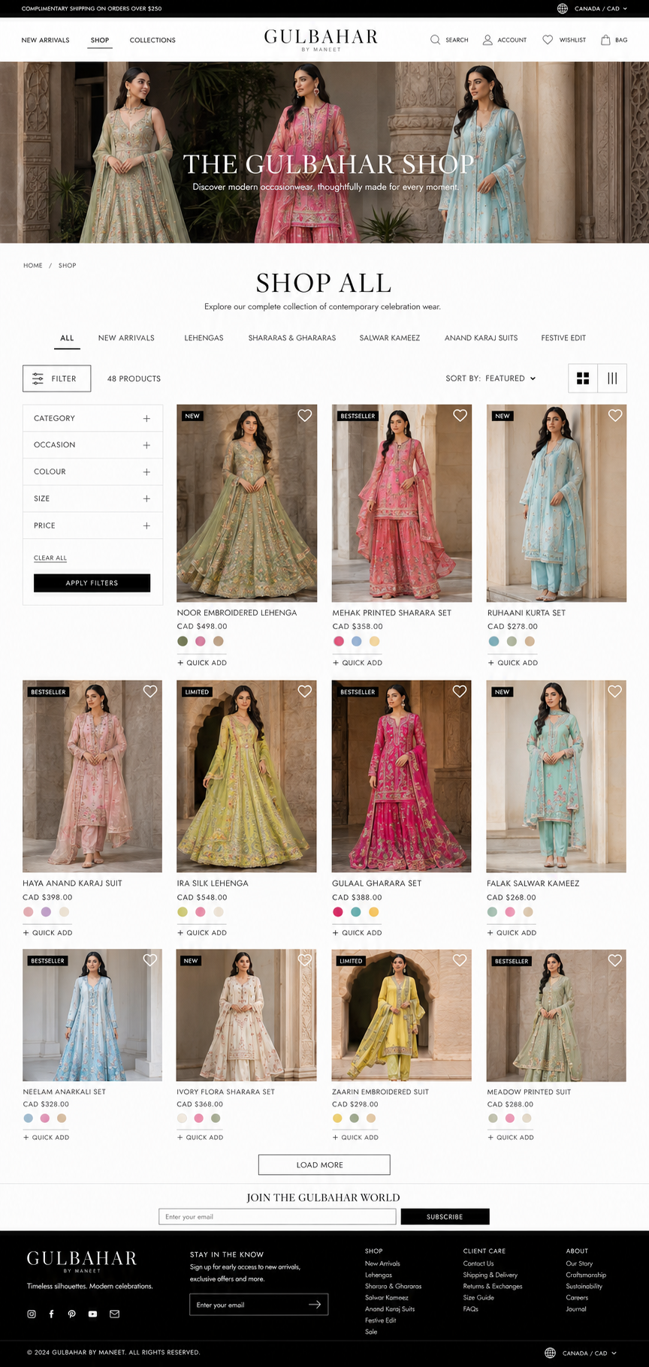The image size is (649, 1367).
Task: Open the Instagram footer icon
Action: coord(32,1314)
